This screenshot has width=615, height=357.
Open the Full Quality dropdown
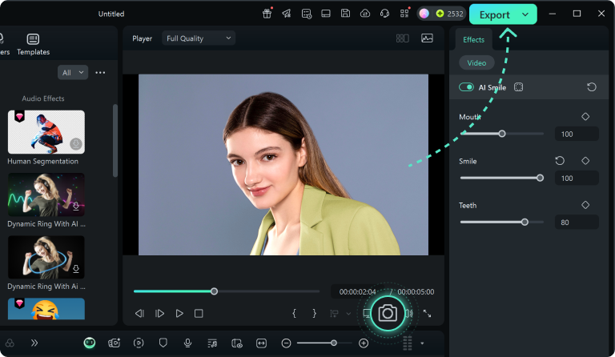tap(199, 38)
